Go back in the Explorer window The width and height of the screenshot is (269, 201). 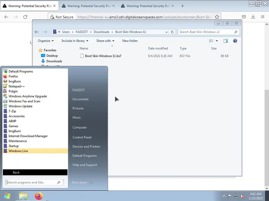tap(37, 32)
